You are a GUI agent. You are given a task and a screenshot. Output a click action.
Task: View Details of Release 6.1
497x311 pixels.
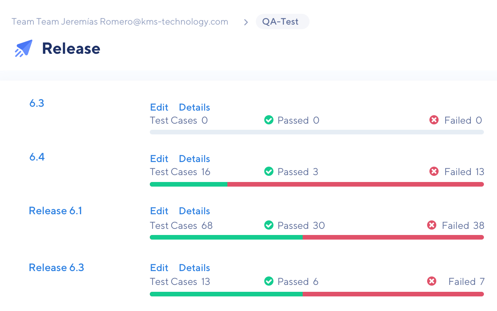194,211
